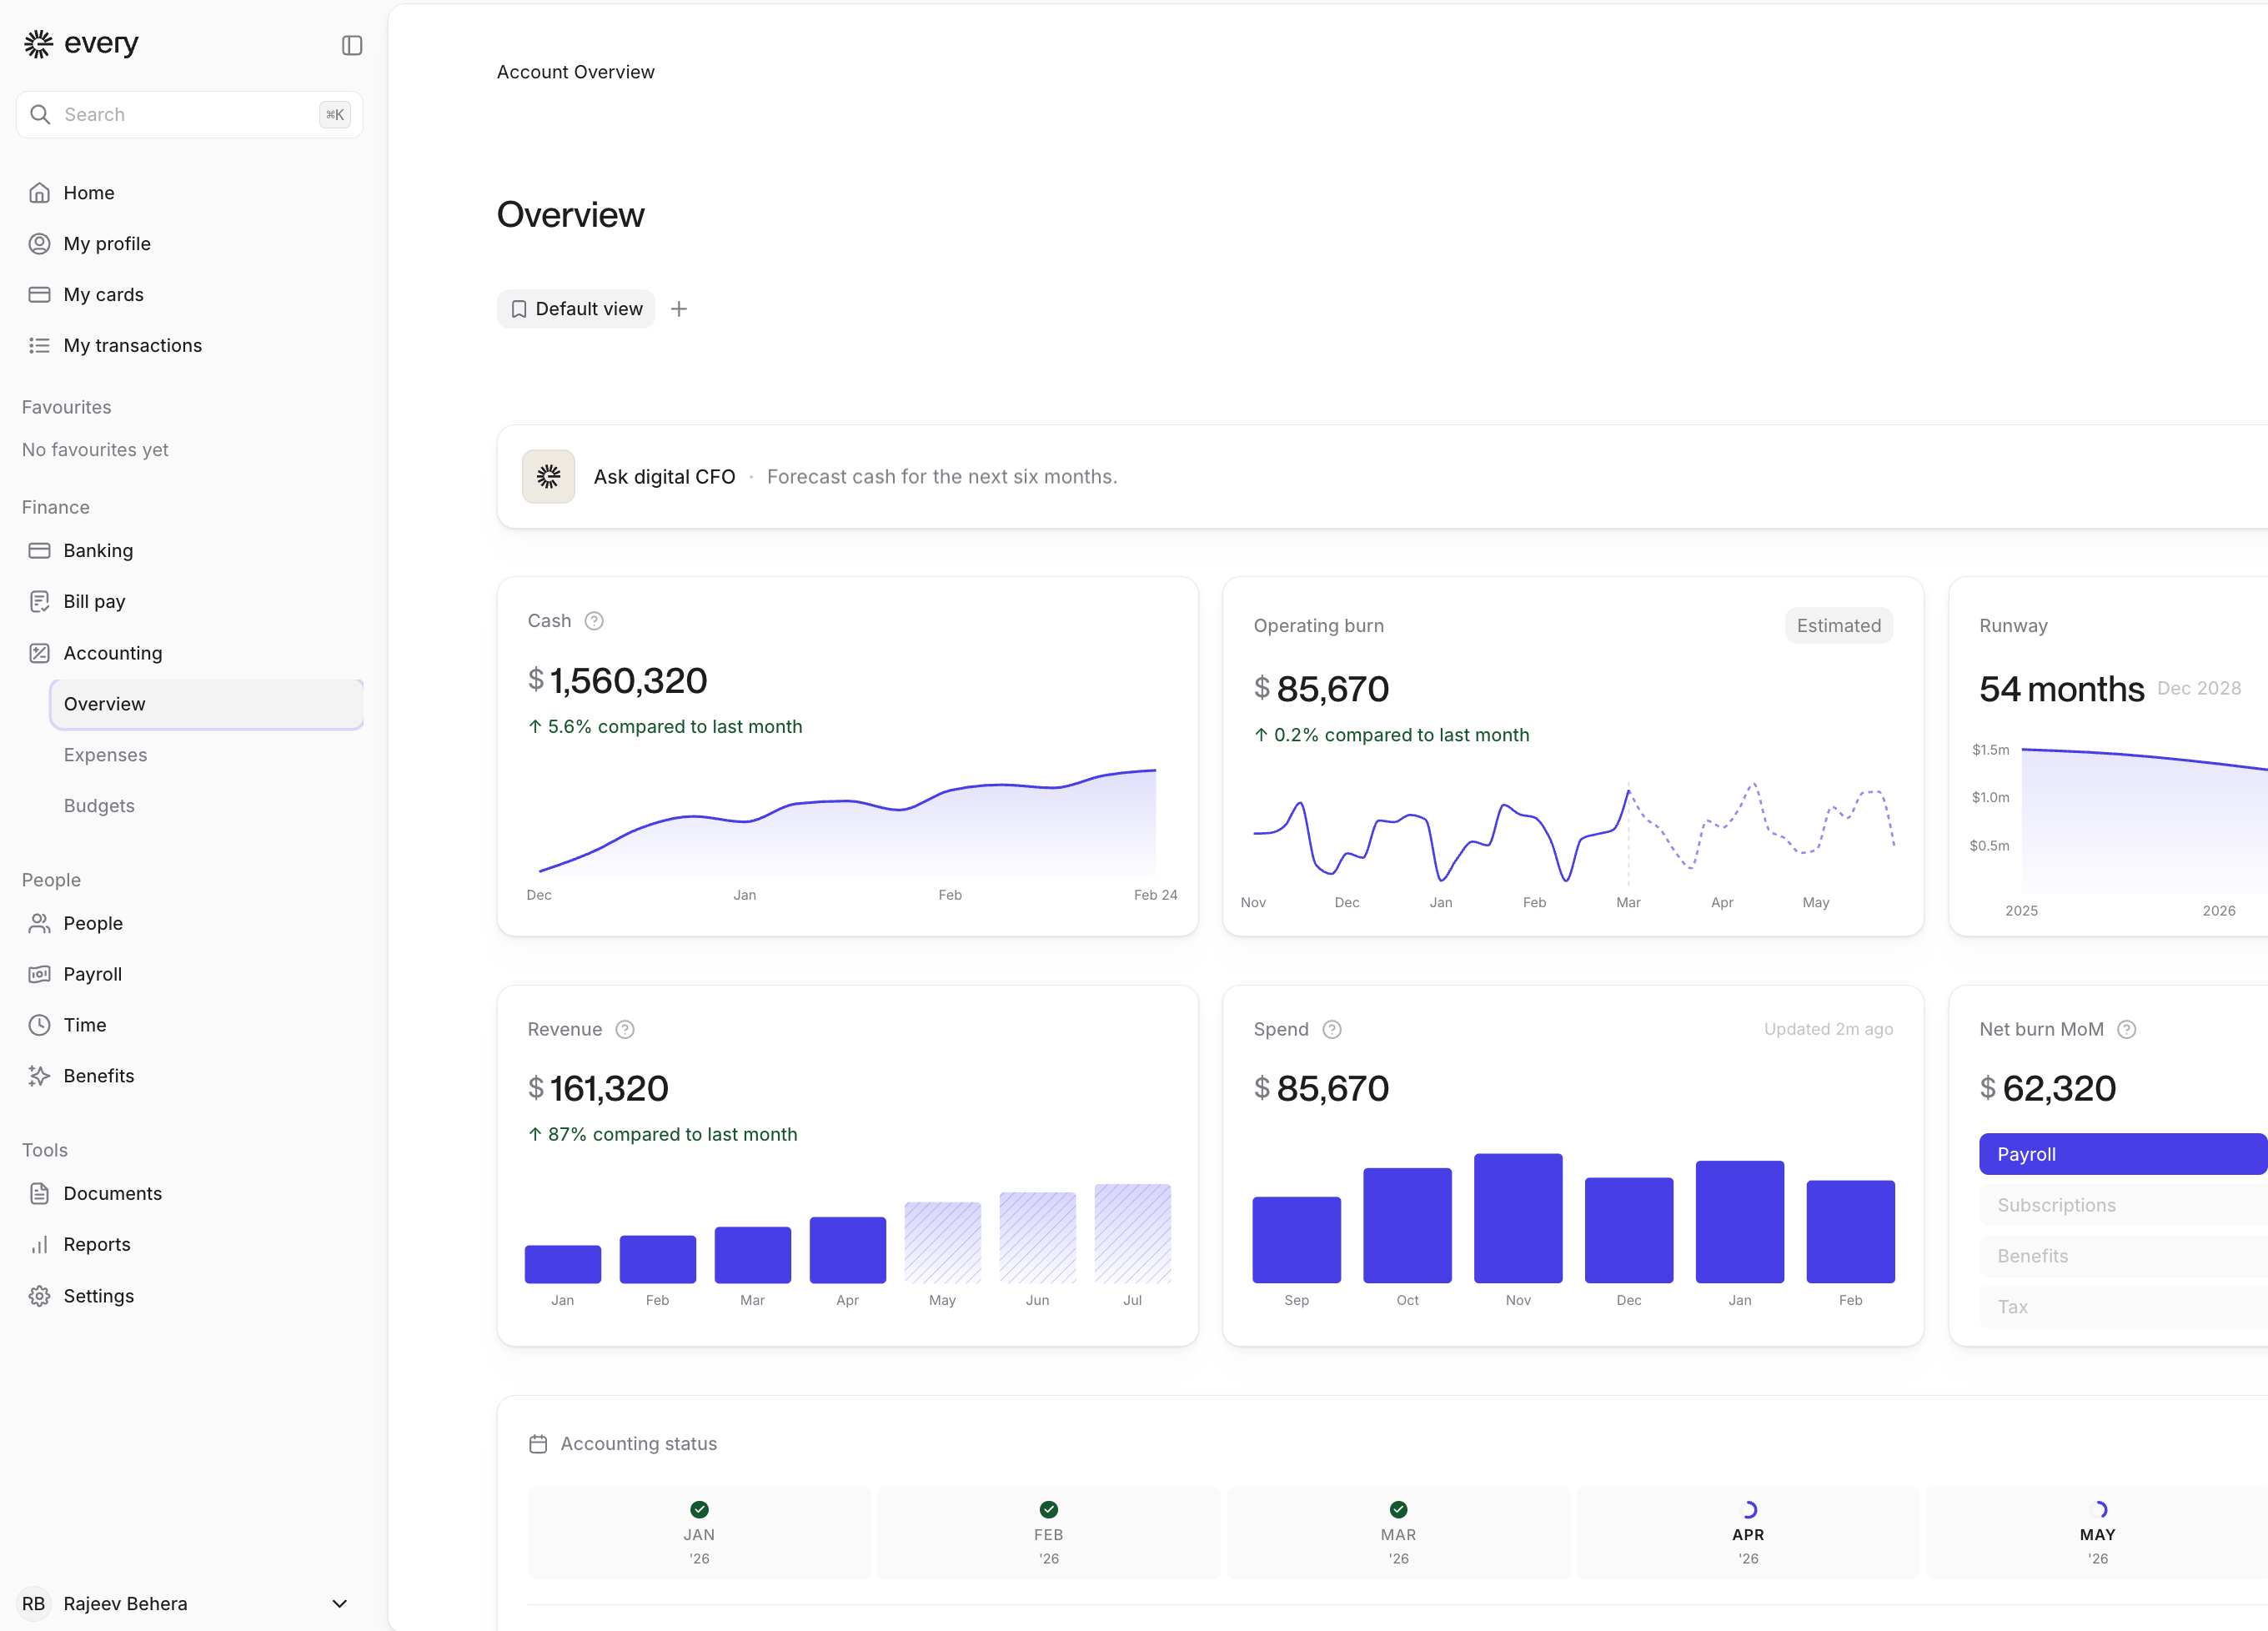Click the Accounting status calendar icon

538,1444
